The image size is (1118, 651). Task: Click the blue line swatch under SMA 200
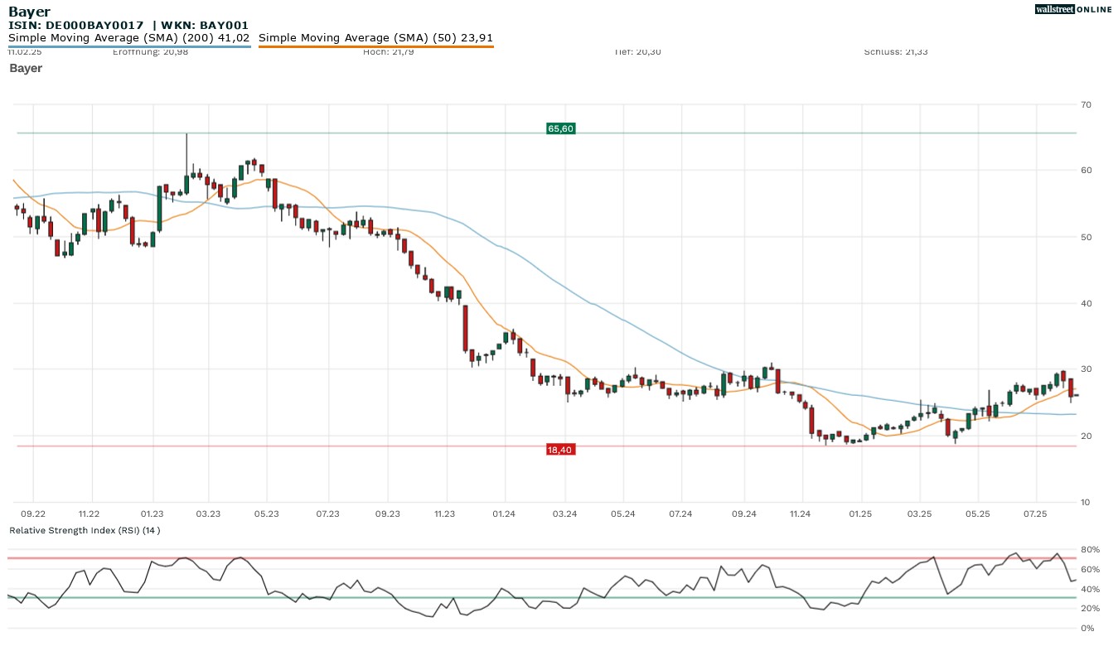pyautogui.click(x=129, y=46)
